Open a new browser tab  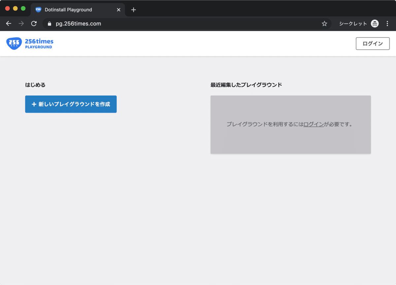[x=133, y=10]
